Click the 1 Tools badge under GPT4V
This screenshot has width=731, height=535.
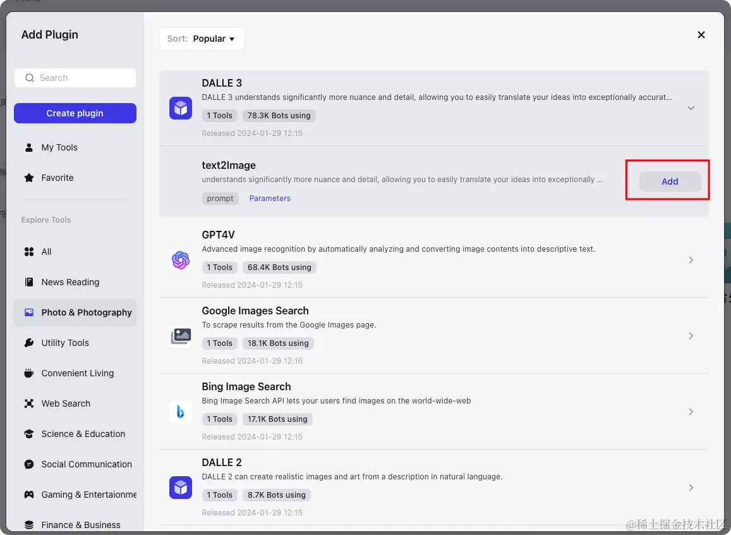220,267
